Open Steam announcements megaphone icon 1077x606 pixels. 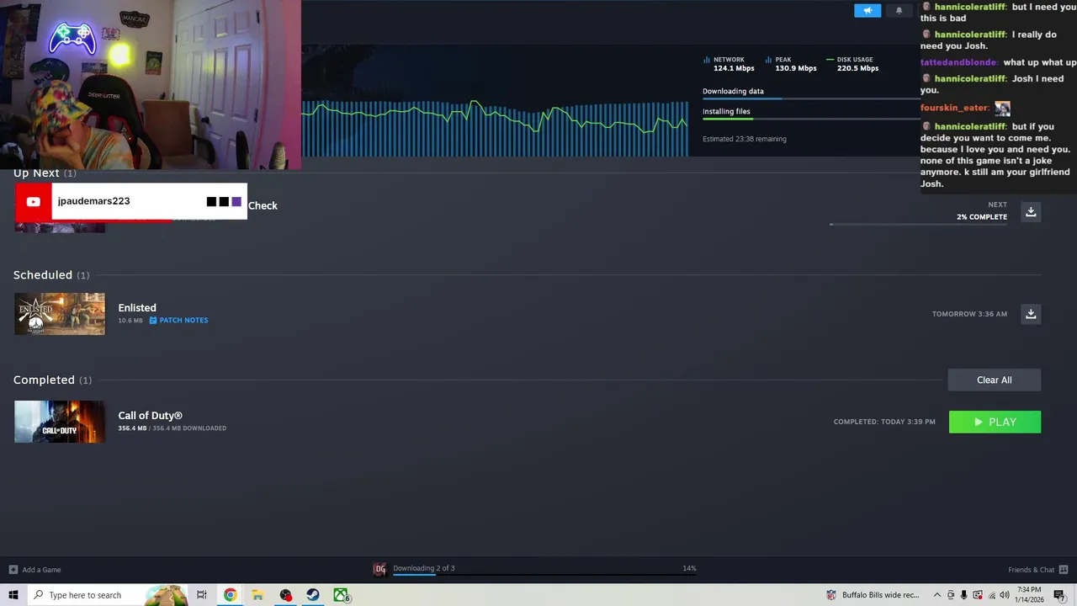click(867, 10)
